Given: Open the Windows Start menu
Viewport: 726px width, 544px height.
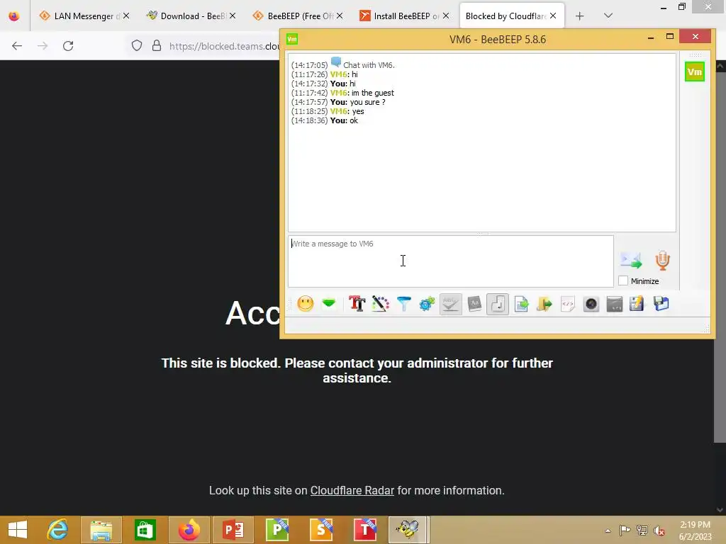Looking at the screenshot, I should coord(18,530).
